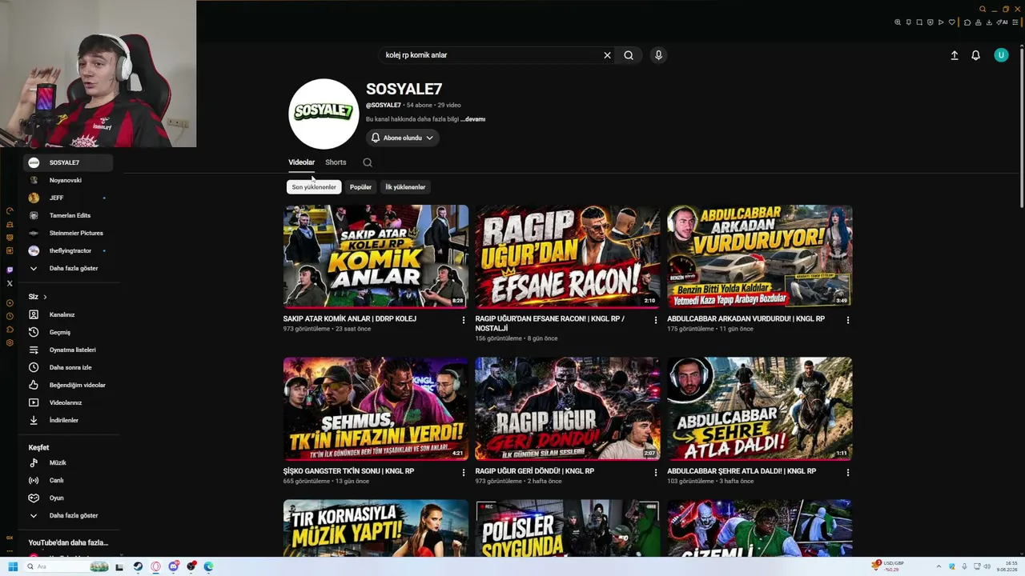The width and height of the screenshot is (1025, 576).
Task: Open the notifications bell in the header
Action: pyautogui.click(x=975, y=55)
